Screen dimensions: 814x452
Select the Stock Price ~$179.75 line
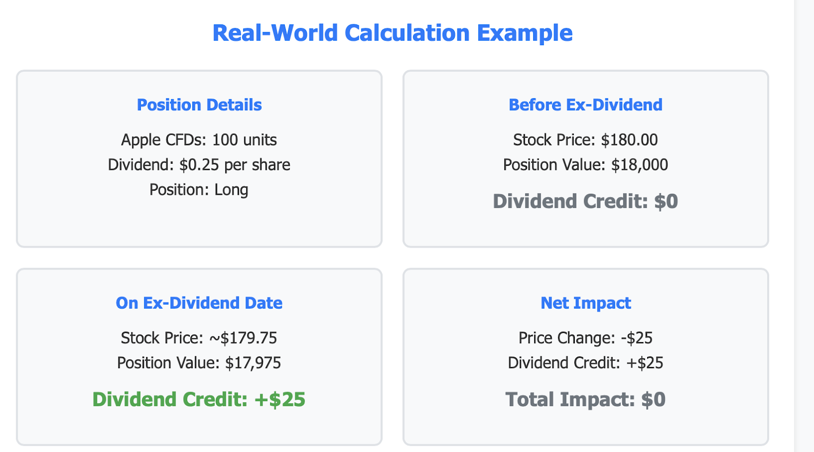[199, 338]
